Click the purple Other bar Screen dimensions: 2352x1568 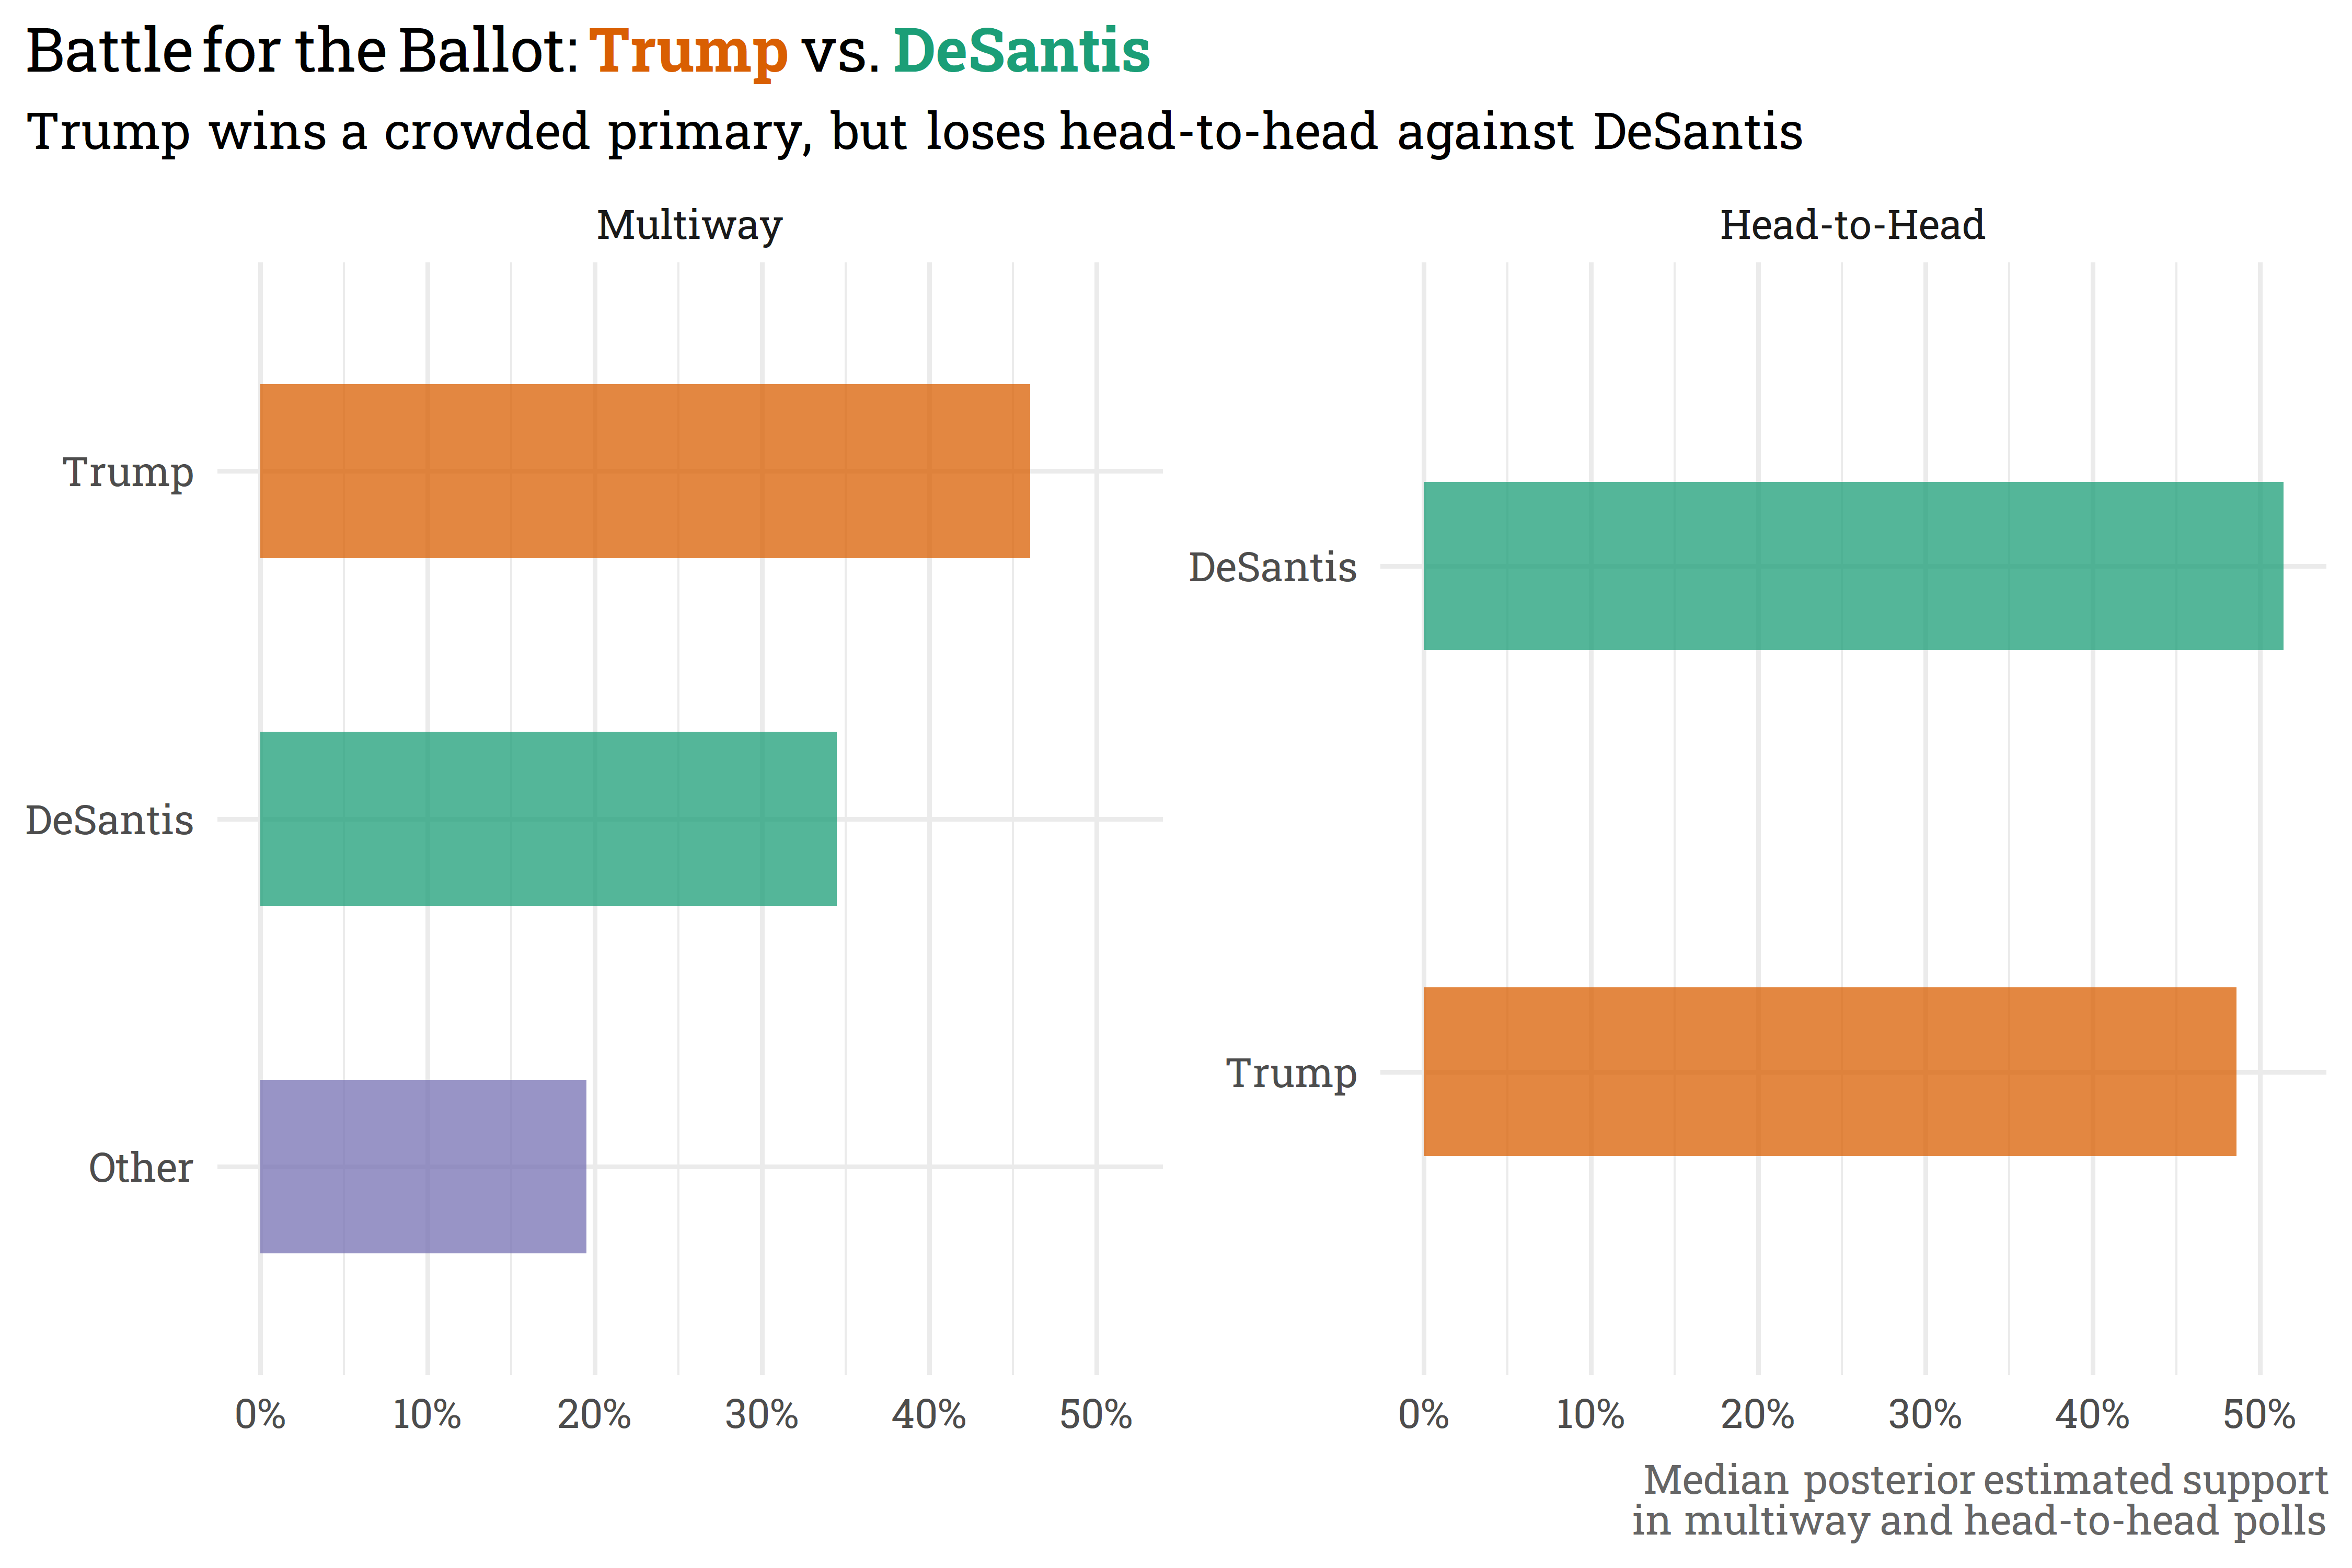pos(423,1166)
